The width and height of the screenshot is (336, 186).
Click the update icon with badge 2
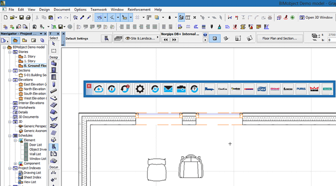(125, 89)
